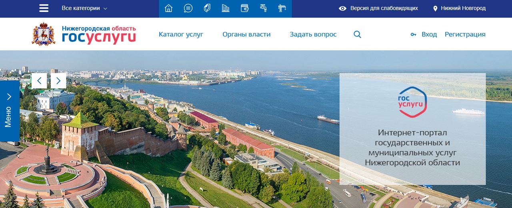The width and height of the screenshot is (512, 208).
Task: Click the Нижегородская область coat of arms
Action: click(43, 34)
